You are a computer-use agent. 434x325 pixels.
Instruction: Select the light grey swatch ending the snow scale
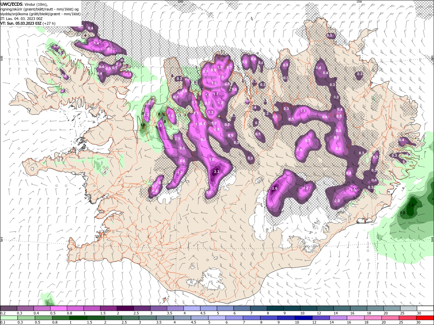[x=408, y=309]
